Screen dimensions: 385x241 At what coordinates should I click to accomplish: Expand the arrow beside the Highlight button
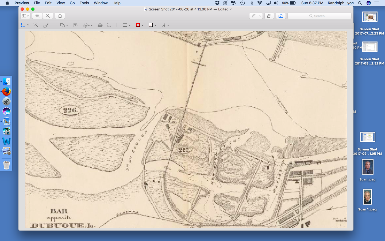(260, 16)
